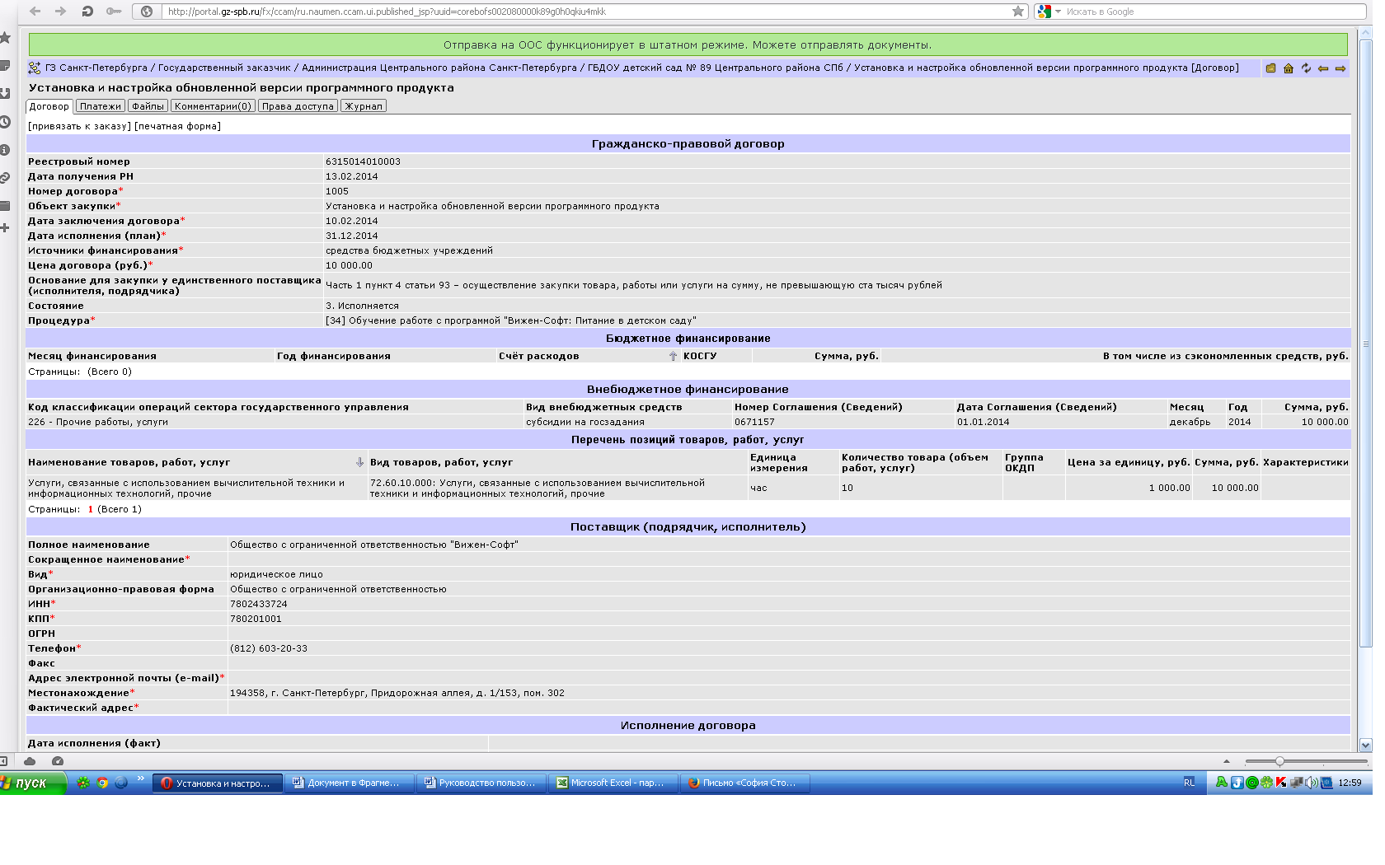Open the 'Права доступа' tab
1385x865 pixels.
click(x=298, y=106)
